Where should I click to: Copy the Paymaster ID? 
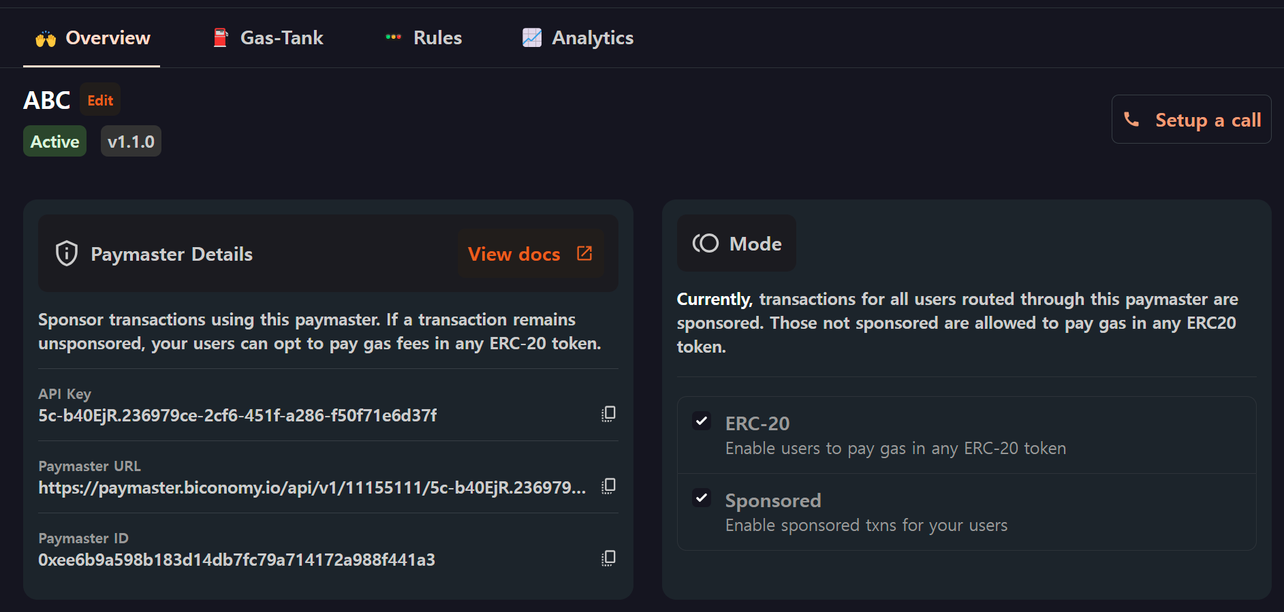coord(608,558)
